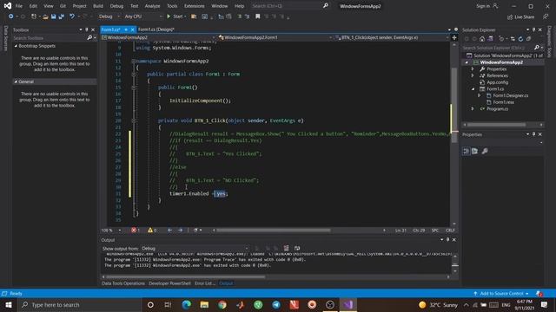Click the previous issue left arrow

pyautogui.click(x=169, y=231)
